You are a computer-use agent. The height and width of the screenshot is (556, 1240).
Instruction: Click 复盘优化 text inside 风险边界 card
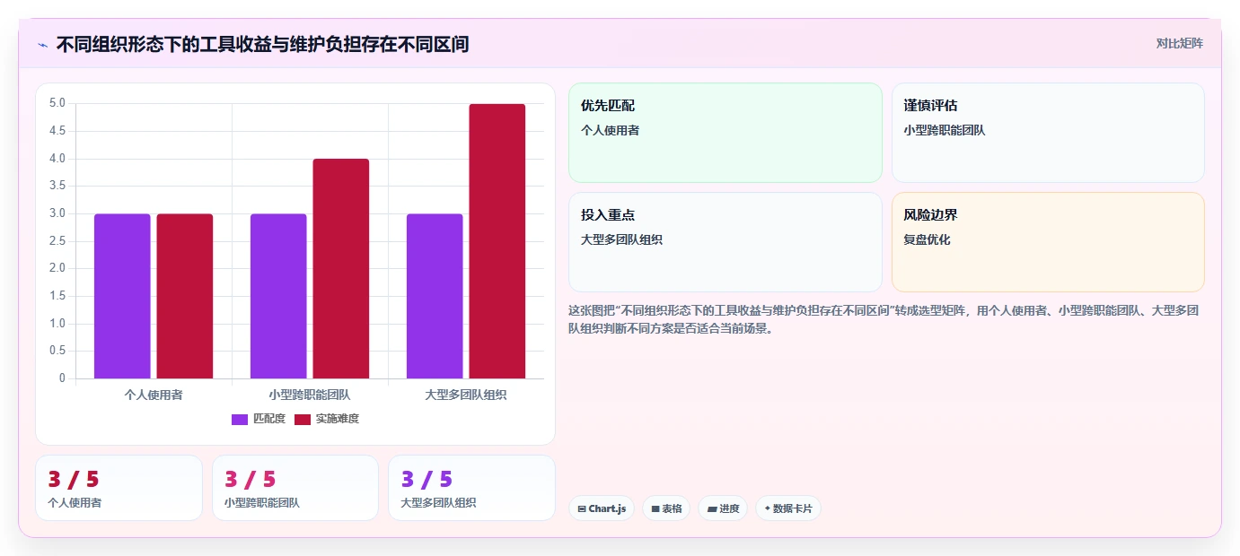coord(927,239)
